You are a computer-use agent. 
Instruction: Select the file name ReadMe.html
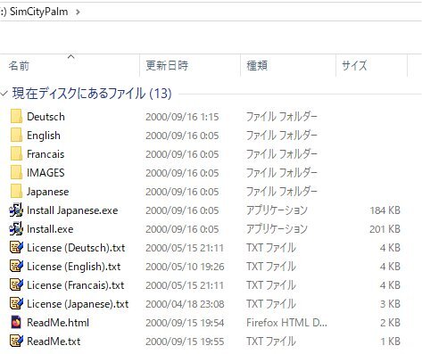pos(58,323)
